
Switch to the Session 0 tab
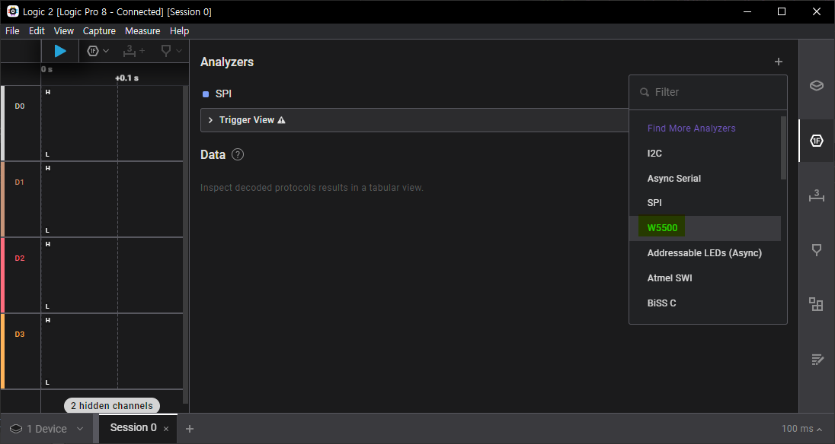(x=133, y=427)
